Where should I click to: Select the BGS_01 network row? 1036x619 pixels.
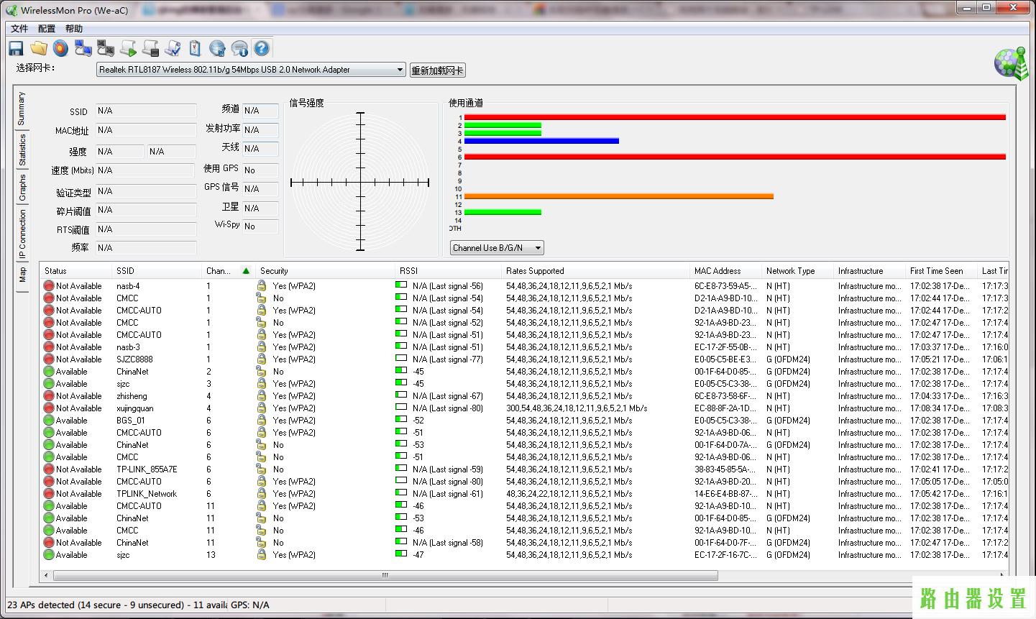coord(524,421)
